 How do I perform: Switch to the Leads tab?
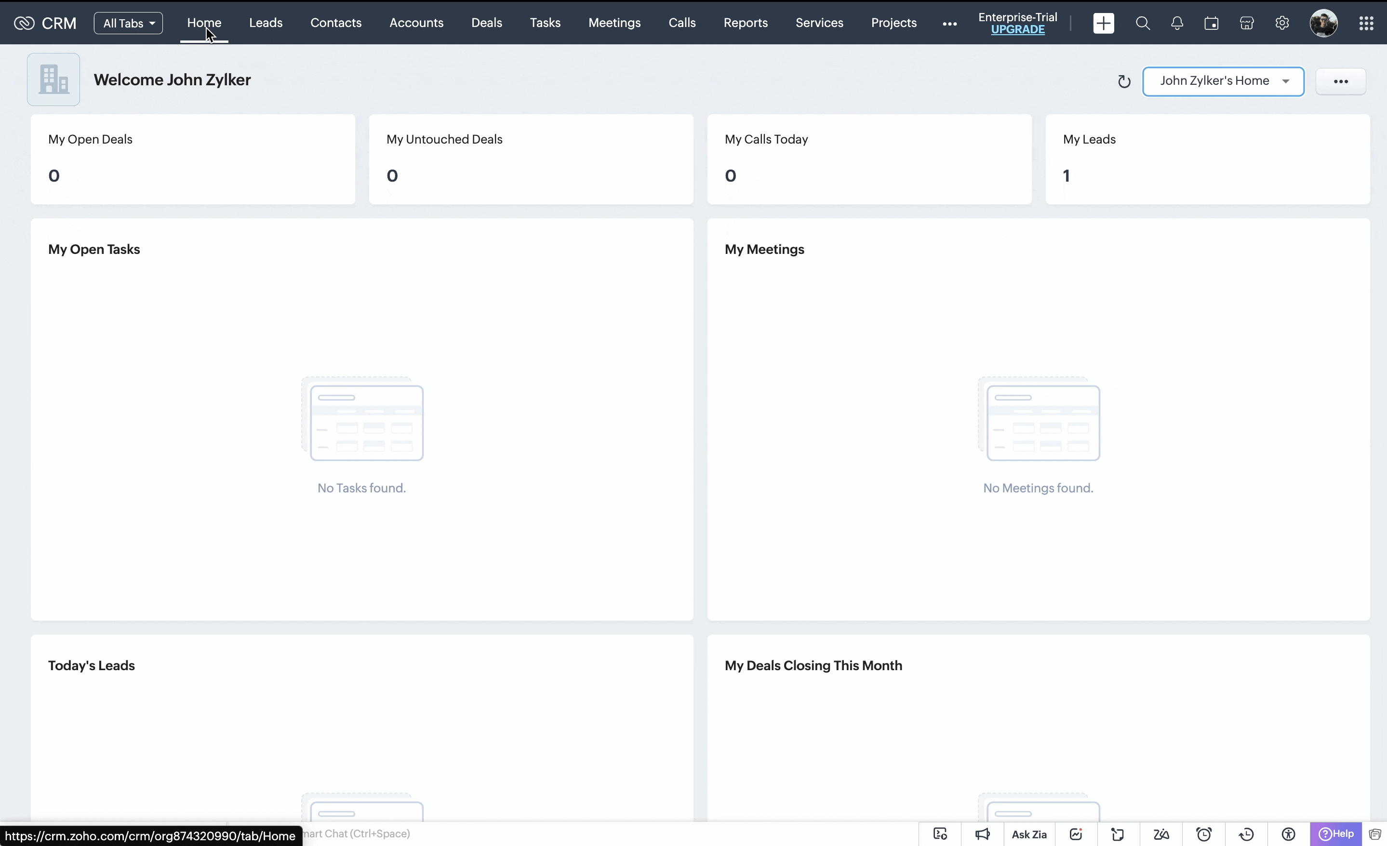266,23
